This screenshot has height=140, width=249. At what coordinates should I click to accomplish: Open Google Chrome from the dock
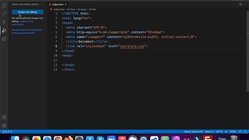[58, 138]
